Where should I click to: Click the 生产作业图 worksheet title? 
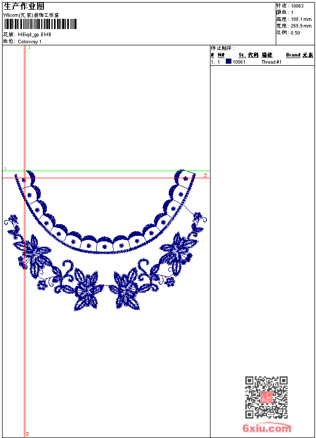24,7
